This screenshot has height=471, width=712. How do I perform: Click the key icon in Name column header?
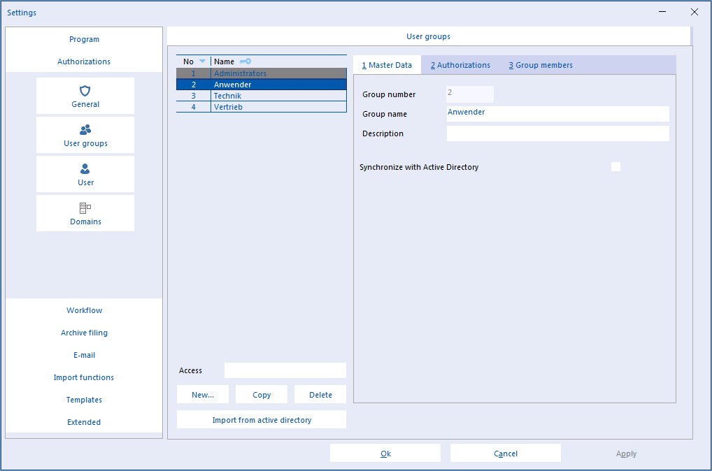pos(245,61)
